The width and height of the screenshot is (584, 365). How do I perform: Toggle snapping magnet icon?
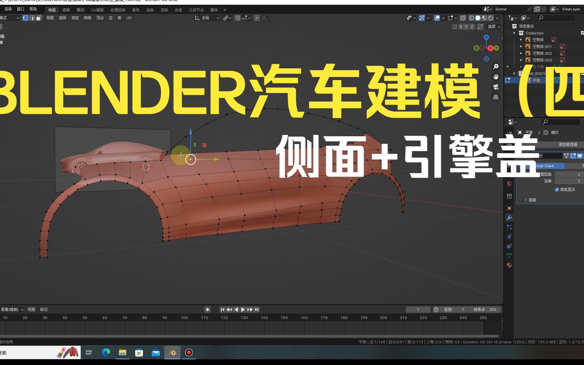238,18
